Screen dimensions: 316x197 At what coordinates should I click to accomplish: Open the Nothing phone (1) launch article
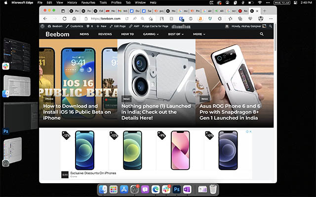[x=156, y=112]
